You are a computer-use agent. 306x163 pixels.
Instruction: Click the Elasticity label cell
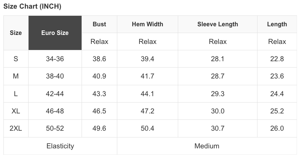click(60, 146)
